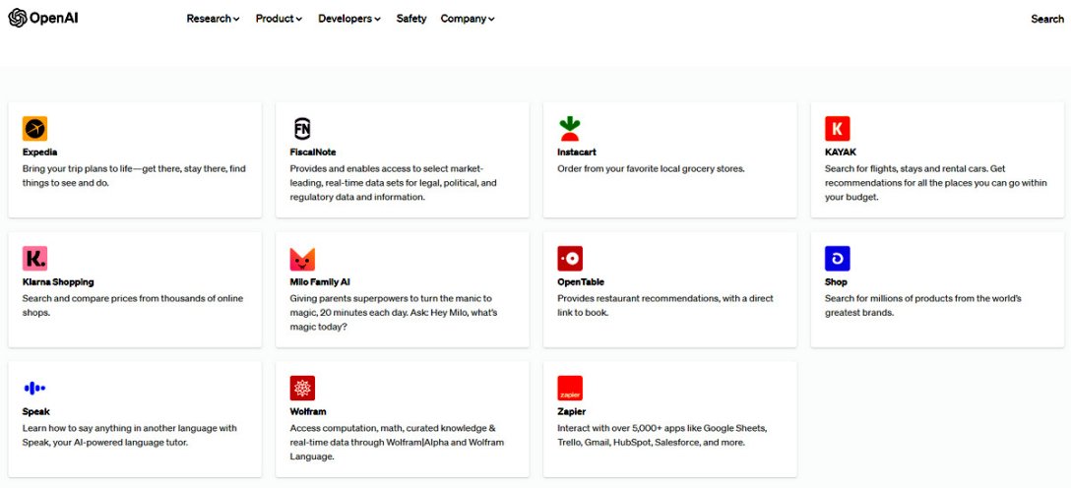Image resolution: width=1071 pixels, height=488 pixels.
Task: Click the red Wolfram icon
Action: 302,389
